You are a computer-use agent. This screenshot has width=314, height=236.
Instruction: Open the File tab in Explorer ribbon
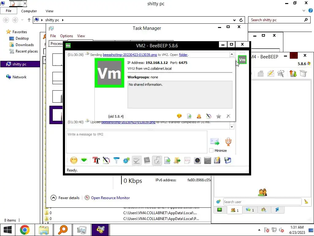pos(8,11)
